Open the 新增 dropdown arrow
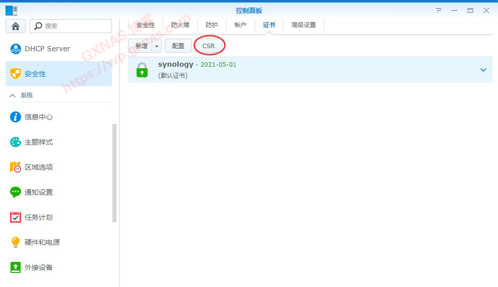 click(x=157, y=46)
